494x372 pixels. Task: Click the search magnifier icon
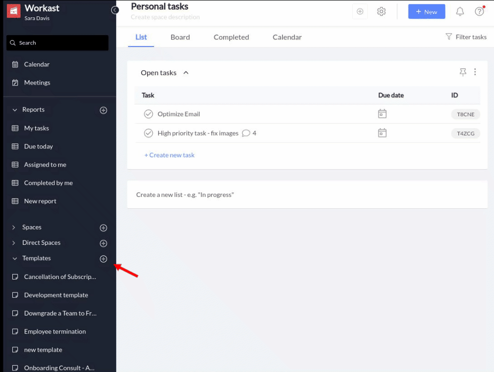coord(13,43)
